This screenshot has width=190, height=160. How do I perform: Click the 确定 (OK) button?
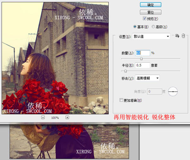[x=151, y=5]
